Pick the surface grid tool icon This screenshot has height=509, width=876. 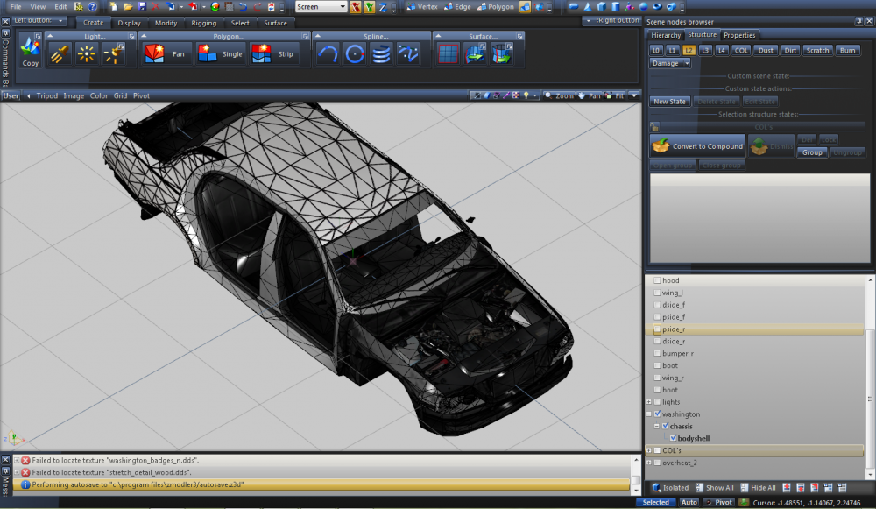tap(449, 54)
